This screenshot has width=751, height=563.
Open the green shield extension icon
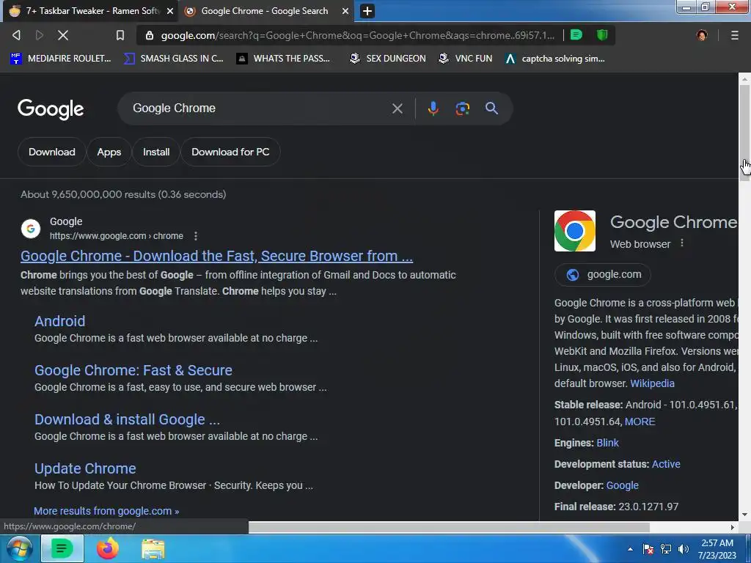(602, 34)
